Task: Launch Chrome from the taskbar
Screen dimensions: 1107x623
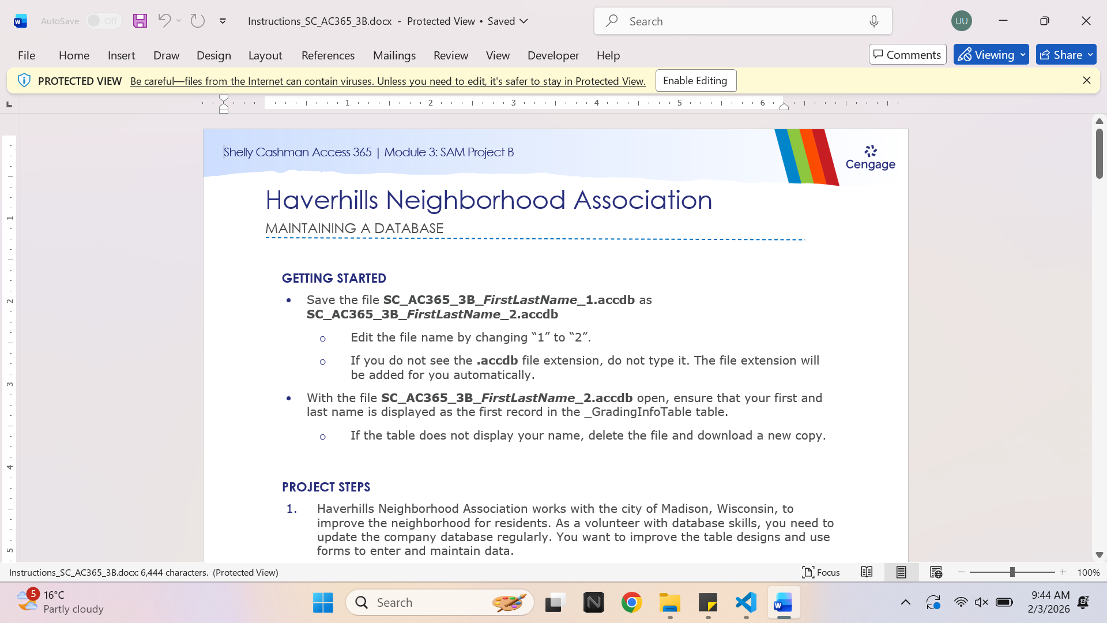Action: pos(631,603)
